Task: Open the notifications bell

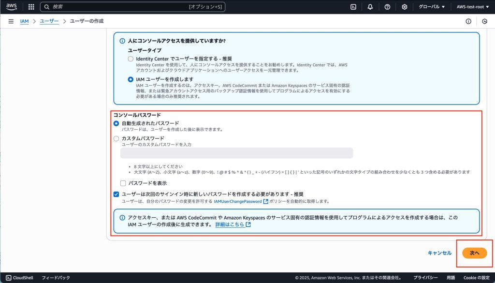Action: [x=370, y=7]
